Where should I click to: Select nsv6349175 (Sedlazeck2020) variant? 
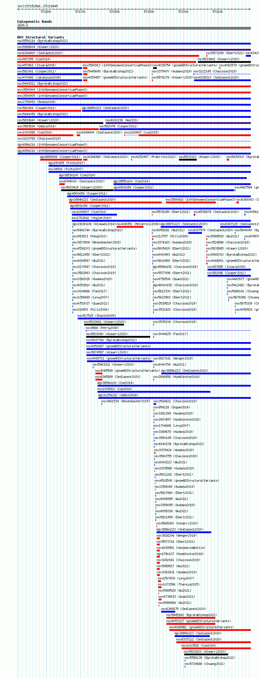tap(184, 609)
